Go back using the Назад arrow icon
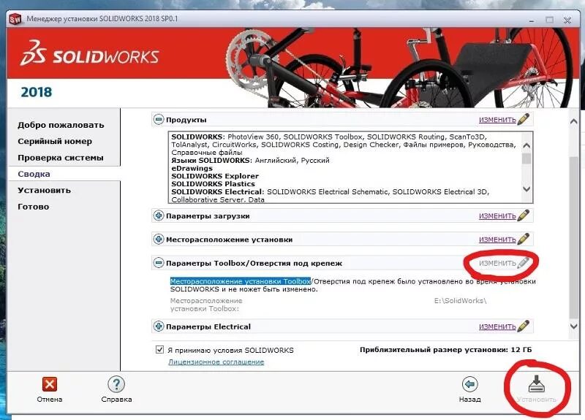 click(x=469, y=384)
